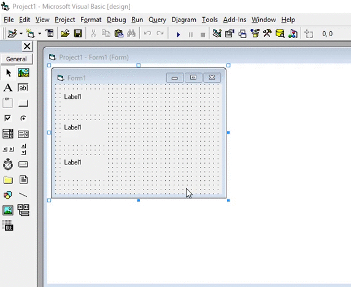
Task: Select the ListBox tool in the toolbox
Action: coord(23,134)
